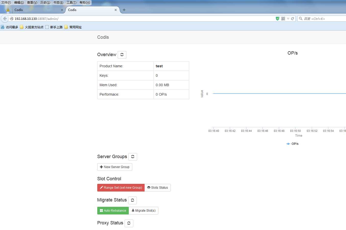Open the 帮助(H) menu
This screenshot has width=346, height=230.
pyautogui.click(x=85, y=3)
